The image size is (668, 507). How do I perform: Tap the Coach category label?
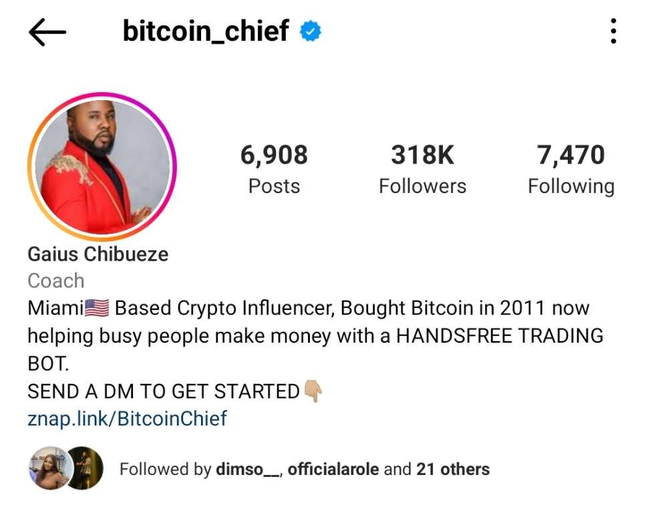point(56,281)
